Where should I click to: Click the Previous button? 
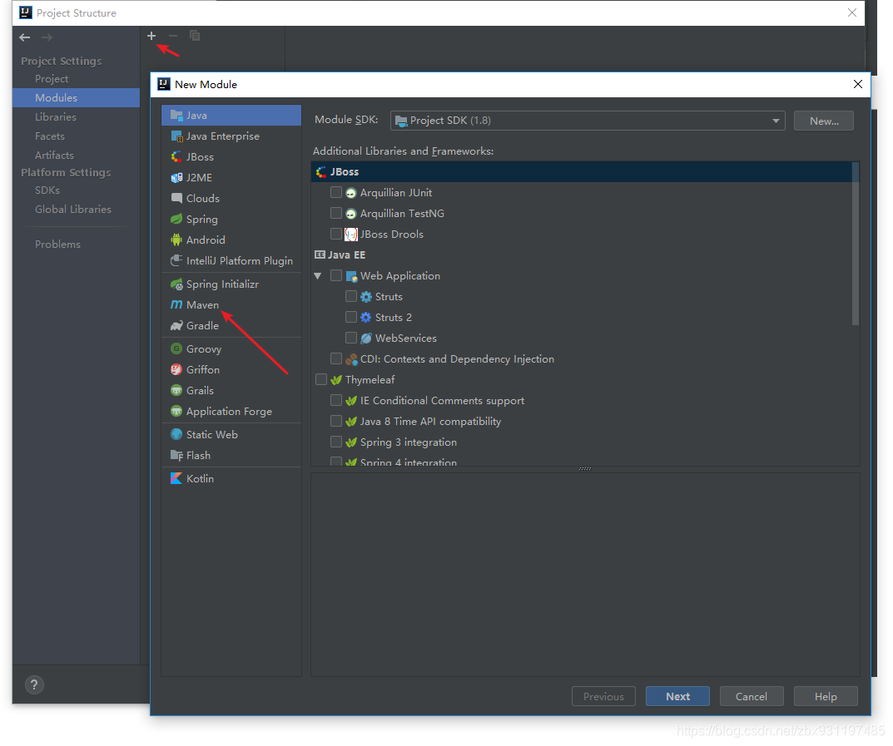(x=603, y=696)
